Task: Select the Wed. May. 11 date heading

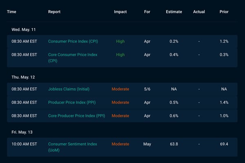Action: (x=24, y=30)
